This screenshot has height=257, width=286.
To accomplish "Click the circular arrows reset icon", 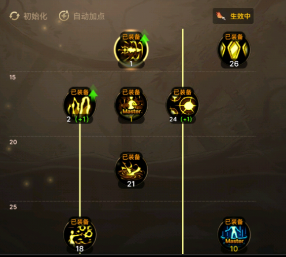I will tap(14, 16).
